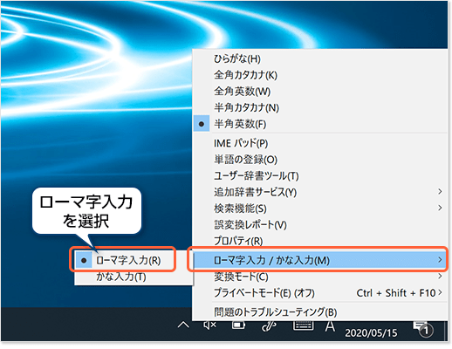Open IME パッド(P)
Image resolution: width=452 pixels, height=349 pixels.
click(320, 143)
